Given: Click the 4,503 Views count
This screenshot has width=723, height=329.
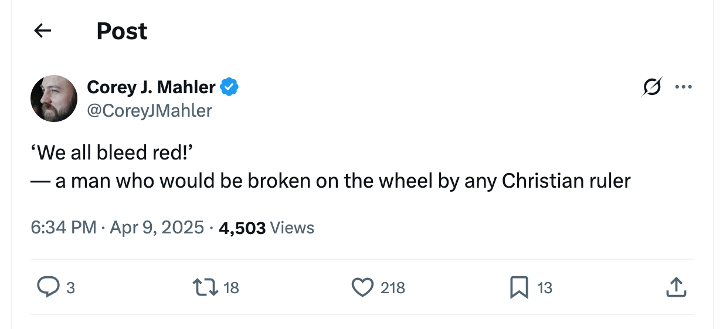Looking at the screenshot, I should 266,228.
